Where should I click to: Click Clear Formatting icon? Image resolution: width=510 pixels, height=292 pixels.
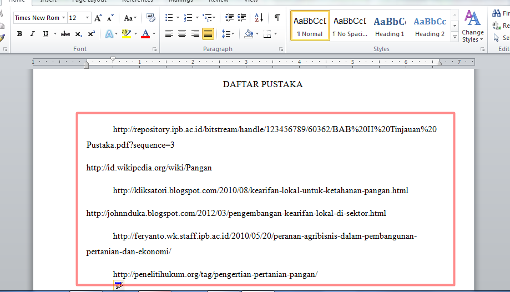tap(150, 18)
